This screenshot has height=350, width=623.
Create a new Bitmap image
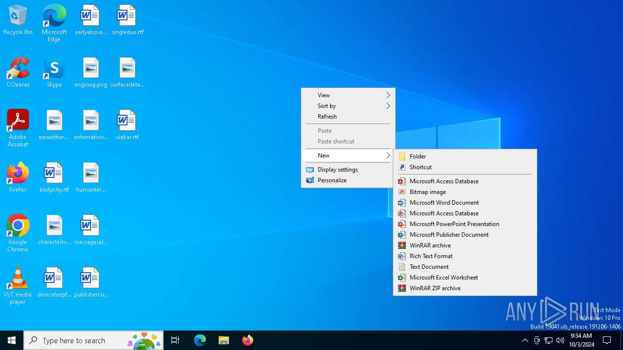[x=465, y=192]
